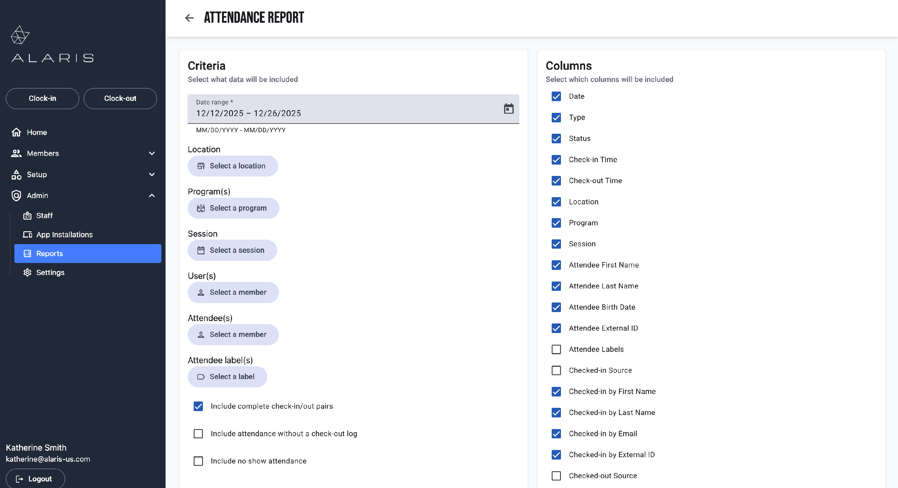The height and width of the screenshot is (488, 898).
Task: Check the Attendee Labels column checkbox
Action: (556, 349)
